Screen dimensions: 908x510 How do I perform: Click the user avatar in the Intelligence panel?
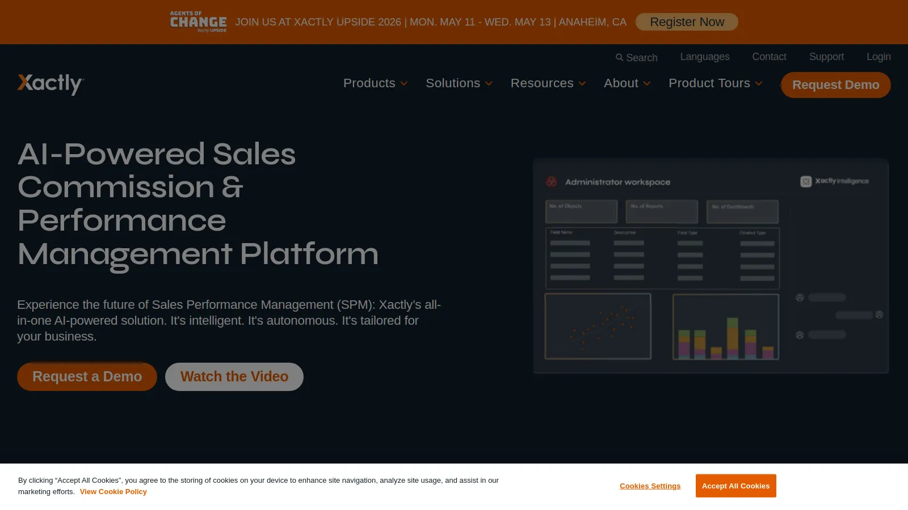(x=800, y=297)
